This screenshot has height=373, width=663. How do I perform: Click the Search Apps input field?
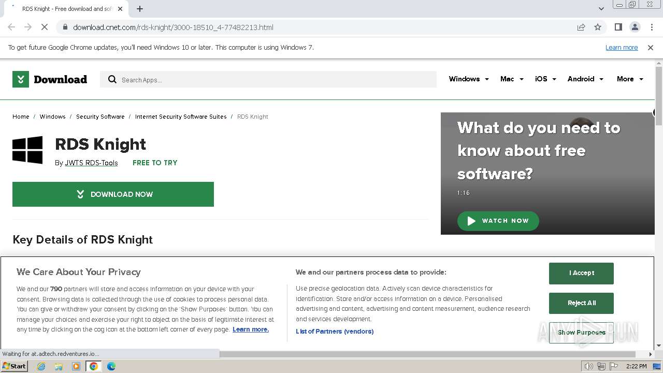tap(268, 79)
